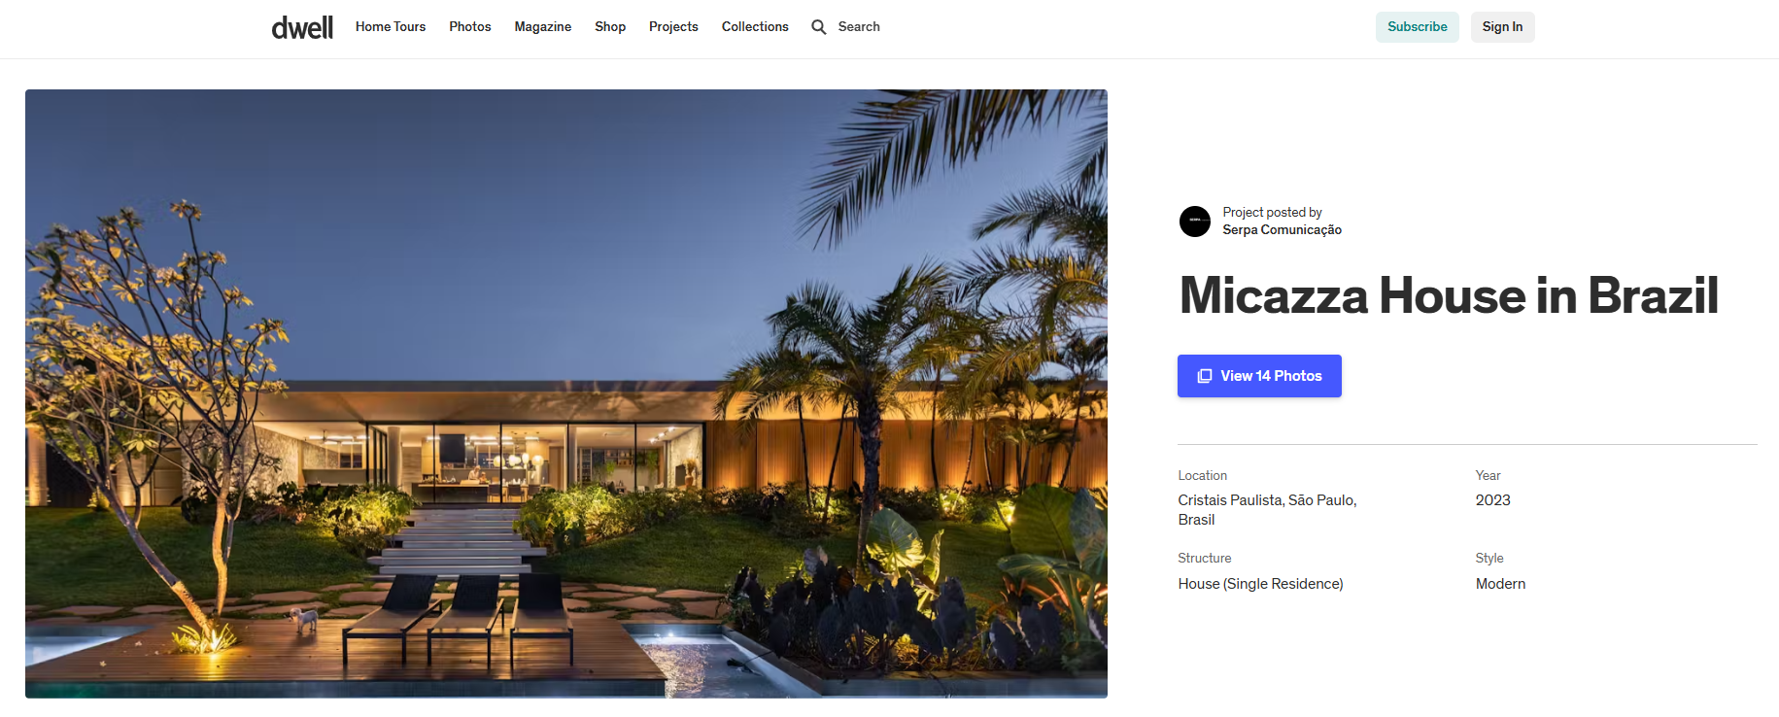Click the House (Single Residence) structure value
Image resolution: width=1779 pixels, height=717 pixels.
tap(1260, 584)
